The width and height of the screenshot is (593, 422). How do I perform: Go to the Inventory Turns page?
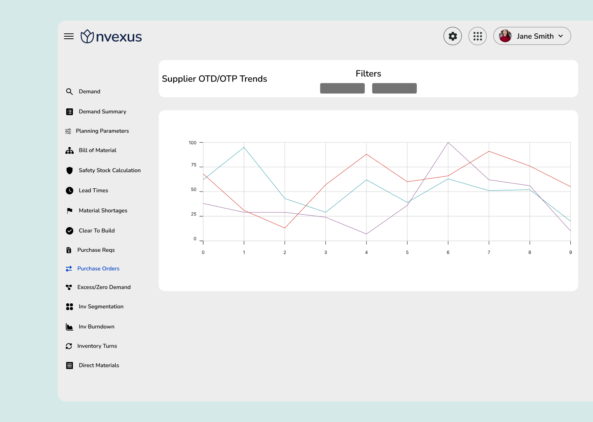point(97,346)
